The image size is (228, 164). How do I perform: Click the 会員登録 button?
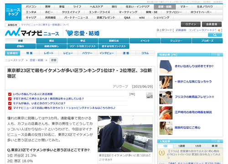tap(212, 24)
